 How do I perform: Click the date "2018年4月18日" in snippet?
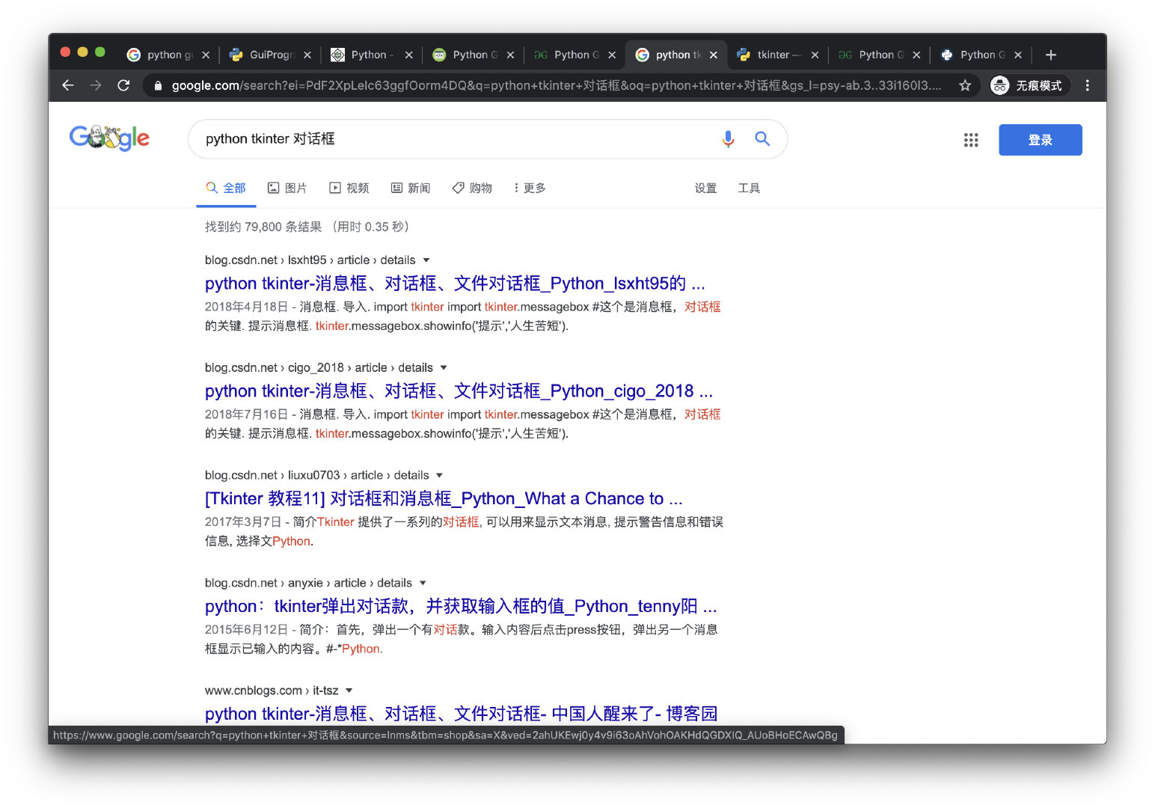pos(246,307)
